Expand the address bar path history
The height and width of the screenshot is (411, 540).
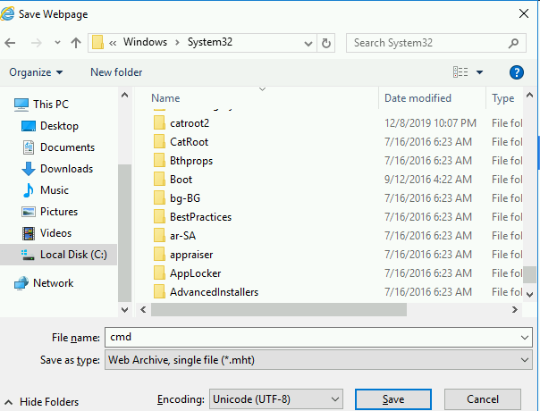tap(308, 44)
